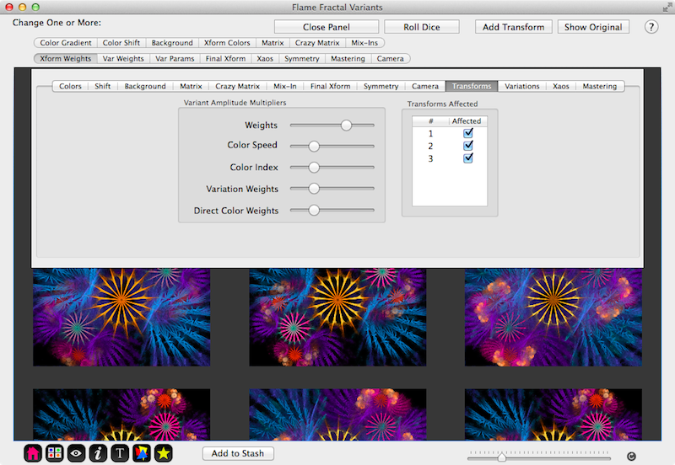The width and height of the screenshot is (675, 465).
Task: Toggle the Camera segment in second row
Action: [x=391, y=58]
